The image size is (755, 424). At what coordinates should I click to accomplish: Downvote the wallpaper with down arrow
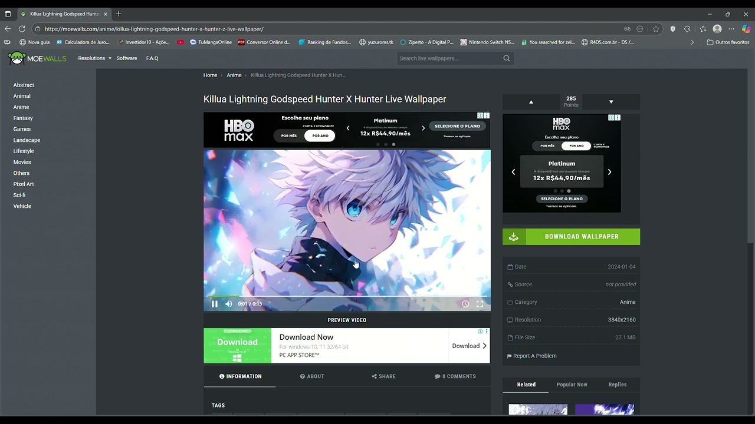pyautogui.click(x=611, y=102)
